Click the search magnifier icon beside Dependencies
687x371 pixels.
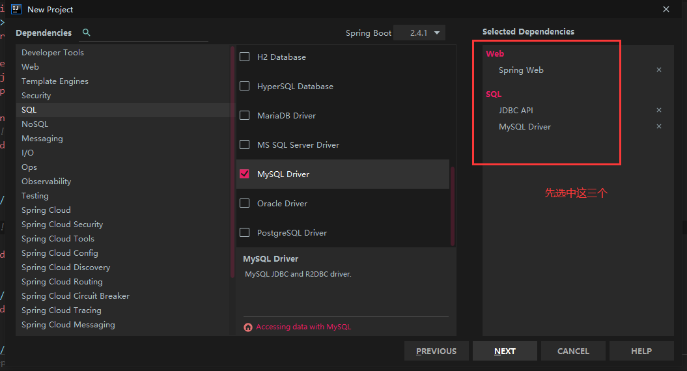(87, 33)
